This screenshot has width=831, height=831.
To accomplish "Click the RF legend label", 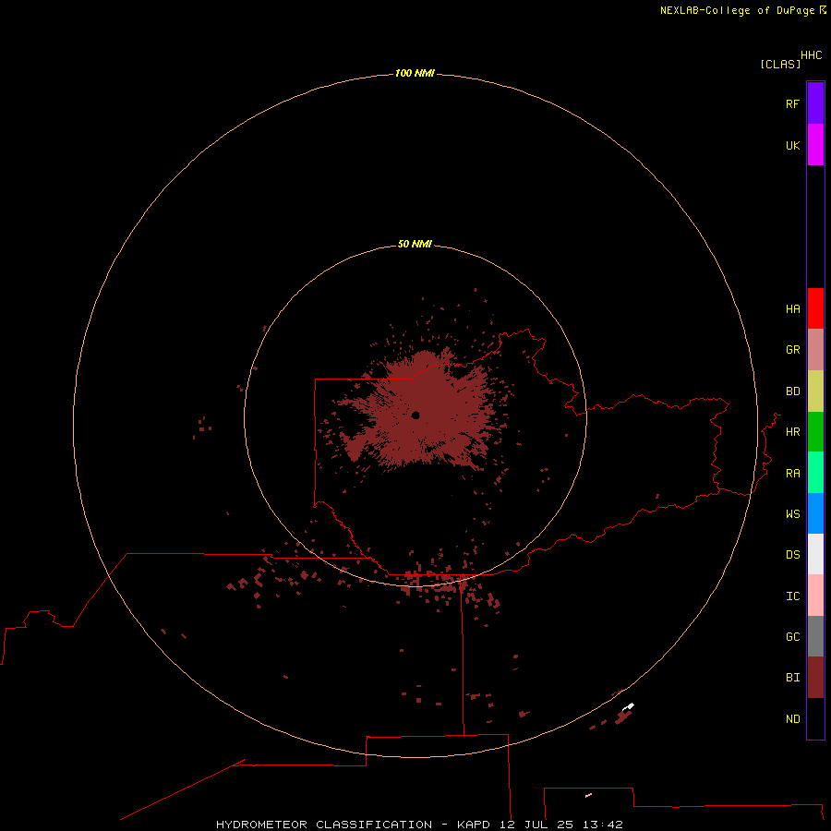I will [x=792, y=103].
